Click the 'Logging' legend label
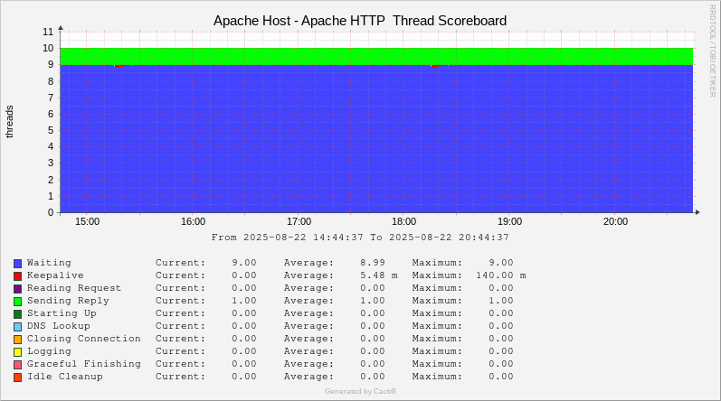Screen dimensions: 721x401 (x=49, y=351)
